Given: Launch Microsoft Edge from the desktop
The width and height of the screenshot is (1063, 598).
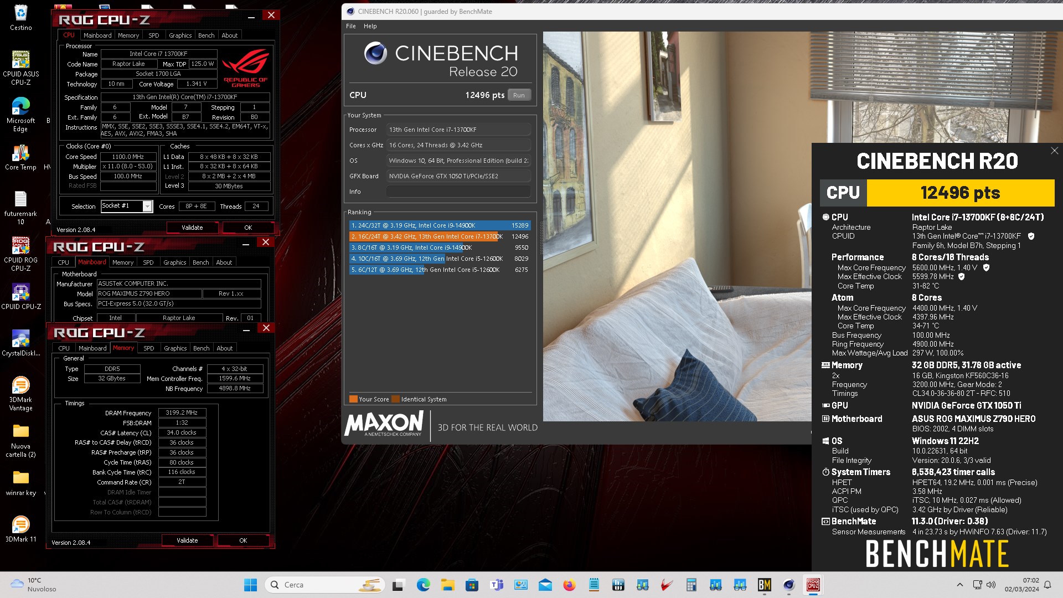Looking at the screenshot, I should pyautogui.click(x=20, y=114).
